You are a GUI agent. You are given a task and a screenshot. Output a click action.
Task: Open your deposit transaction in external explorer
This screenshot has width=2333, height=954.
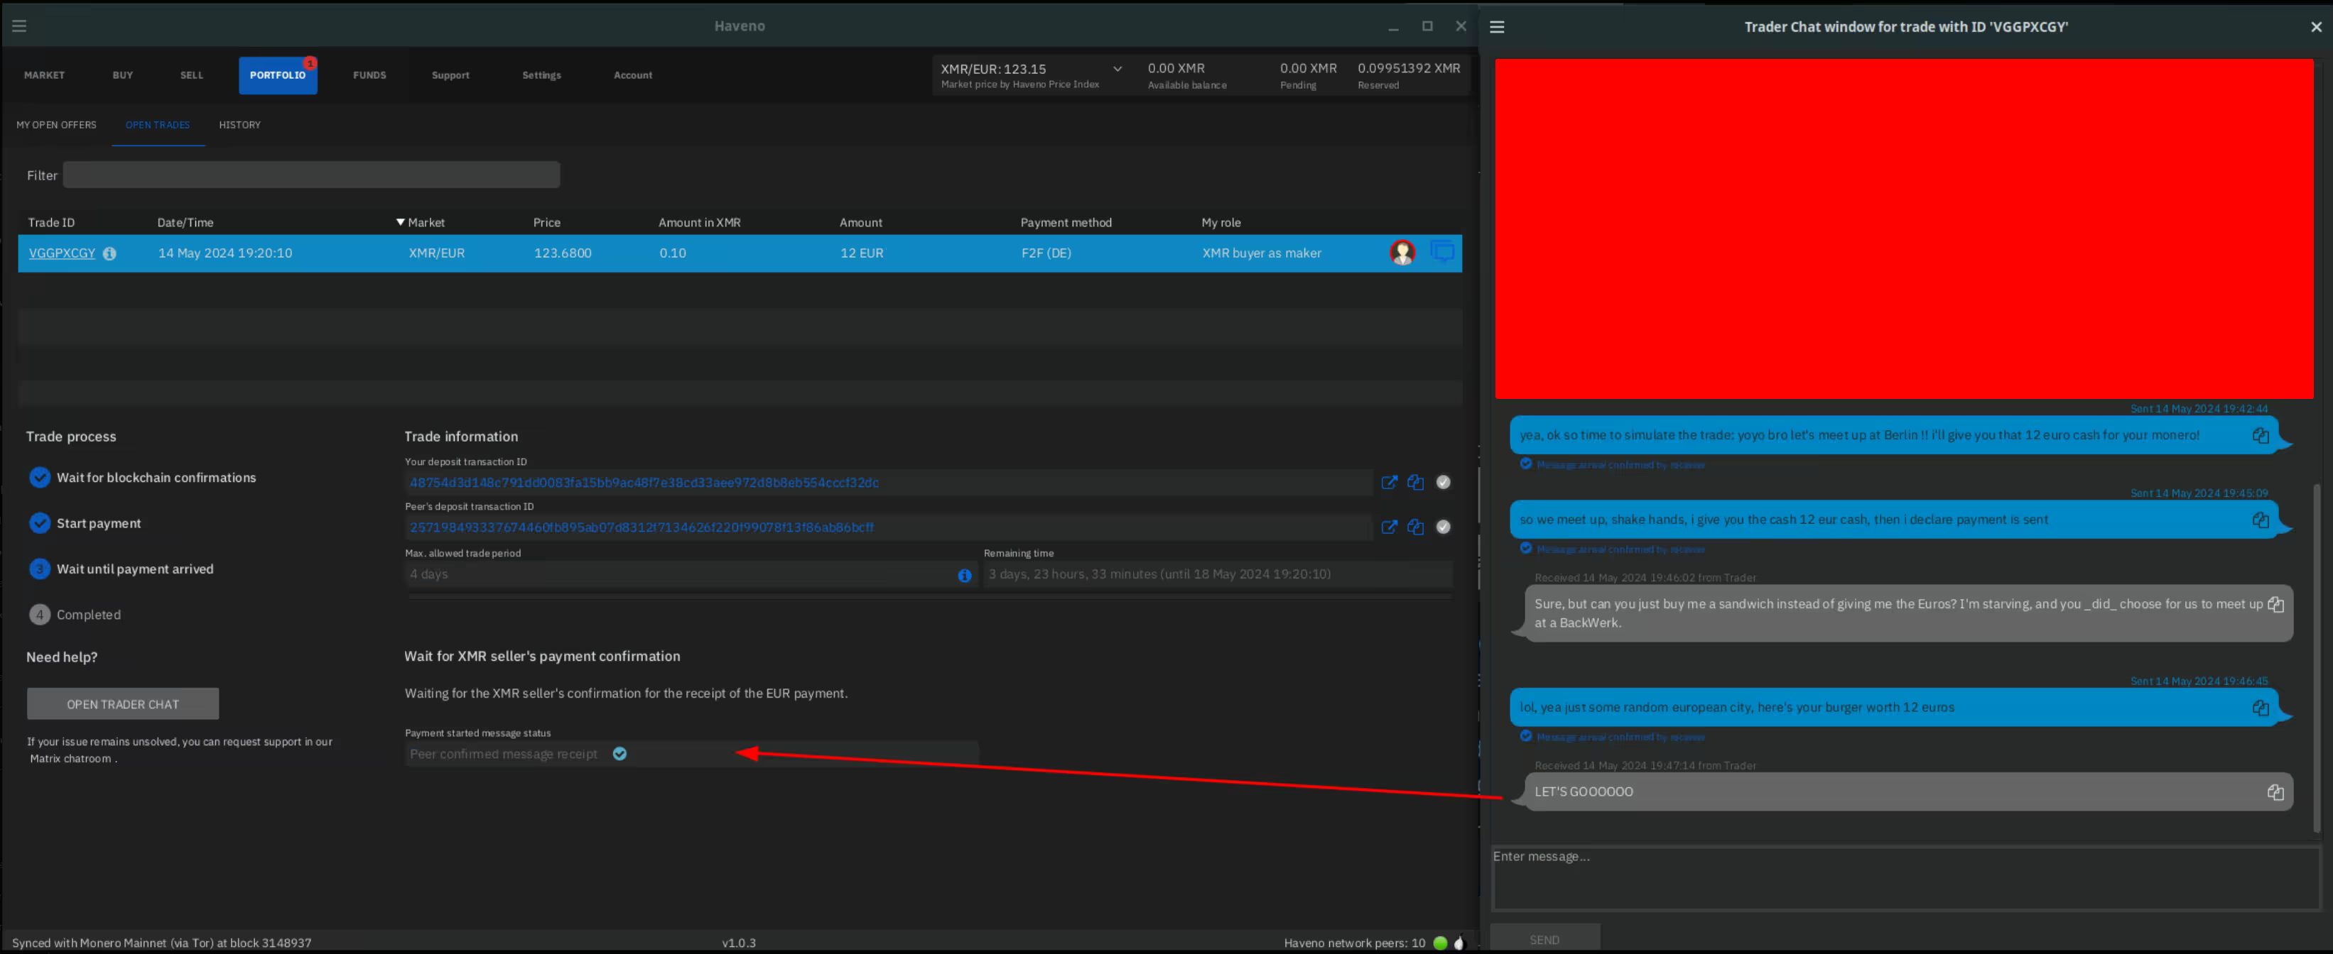(x=1388, y=483)
